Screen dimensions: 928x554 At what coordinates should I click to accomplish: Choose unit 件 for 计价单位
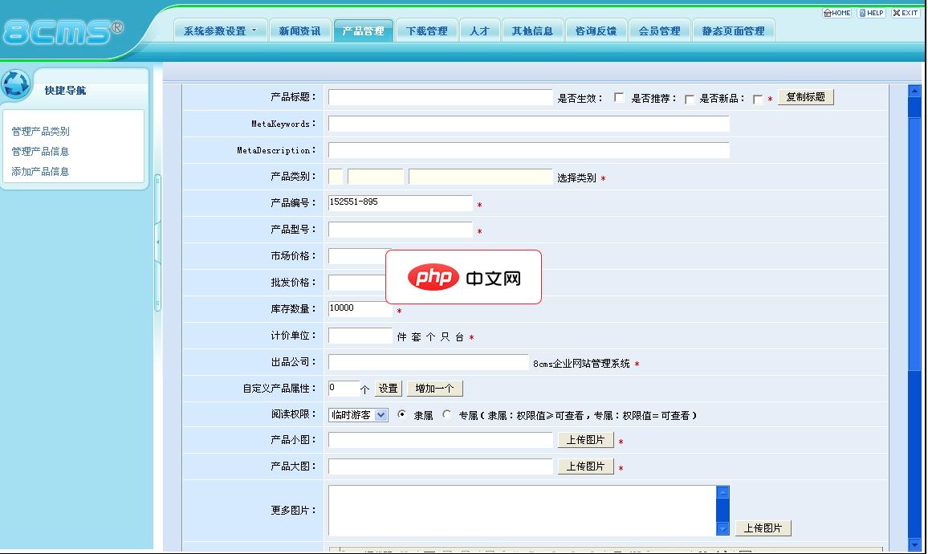coord(402,336)
